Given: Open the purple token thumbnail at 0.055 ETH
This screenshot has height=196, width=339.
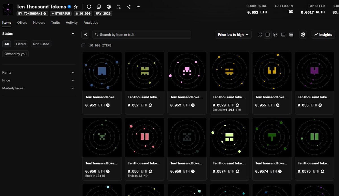Looking at the screenshot, I should (314, 71).
